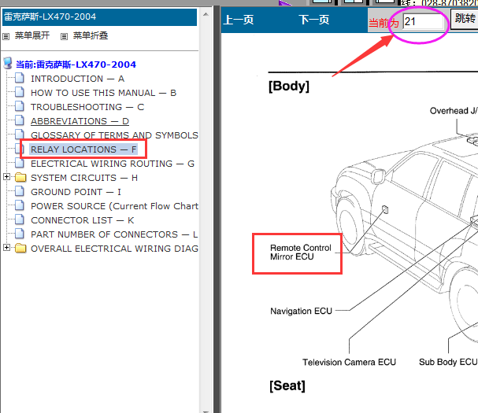Click the [Seat] section heading

point(287,386)
